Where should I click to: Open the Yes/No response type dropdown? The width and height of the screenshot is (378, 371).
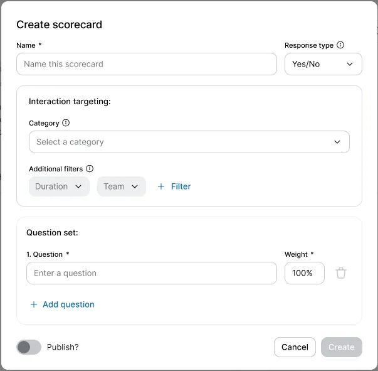[323, 64]
